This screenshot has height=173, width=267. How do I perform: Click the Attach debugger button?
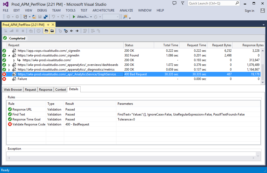pos(81,17)
